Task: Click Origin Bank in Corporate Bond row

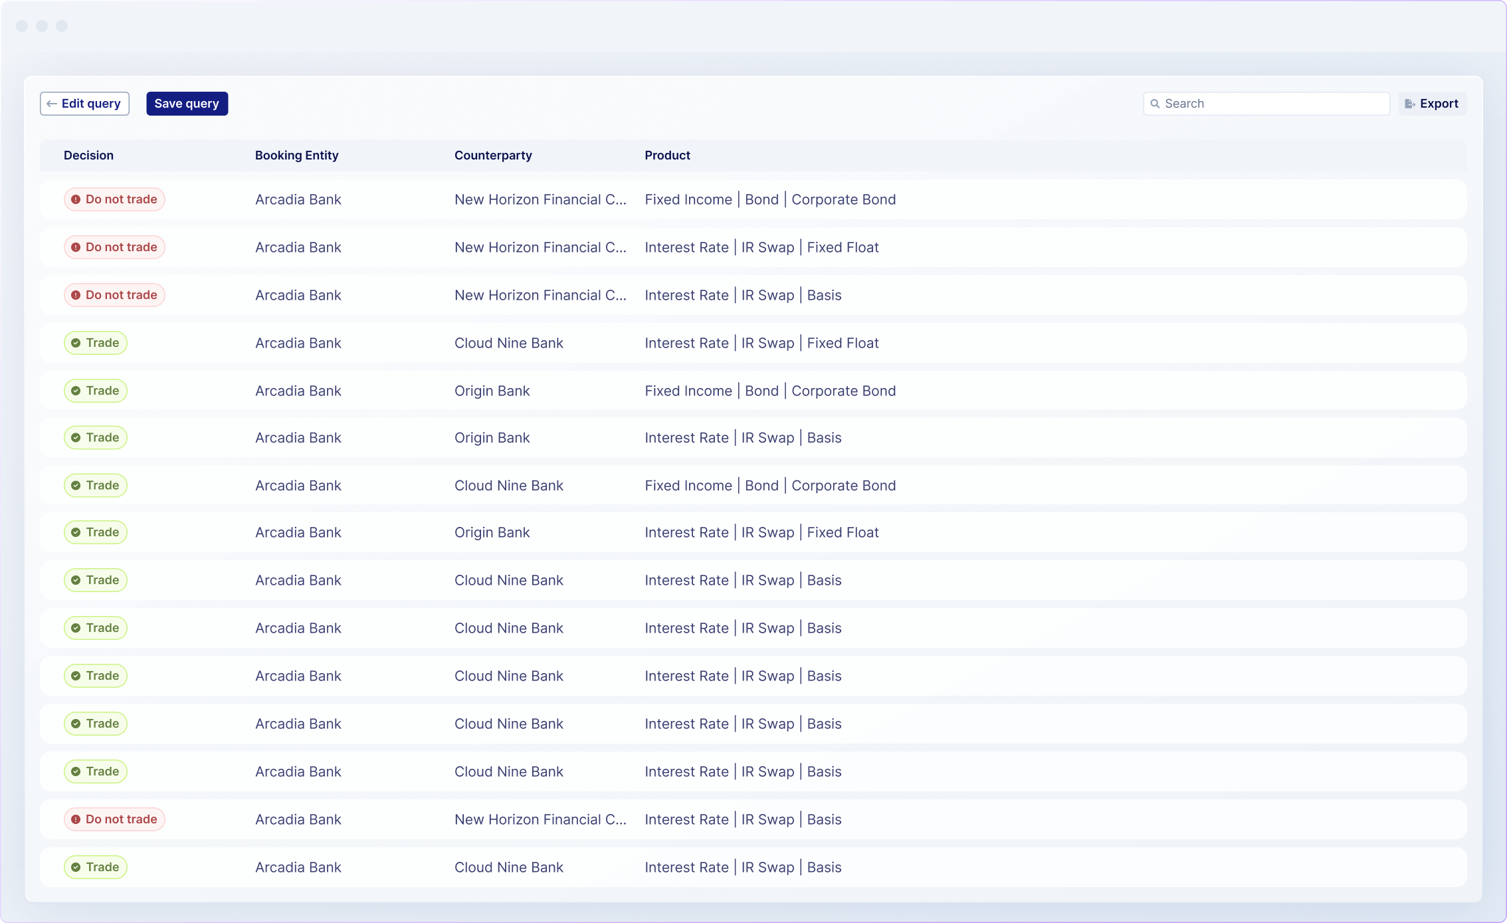Action: pos(492,391)
